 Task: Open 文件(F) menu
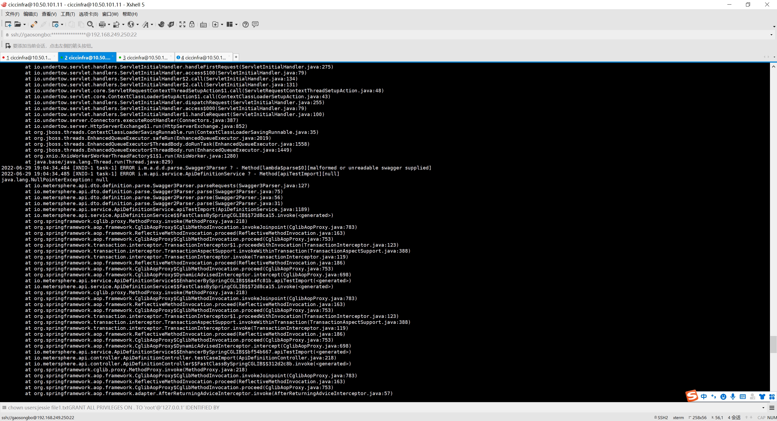(12, 14)
